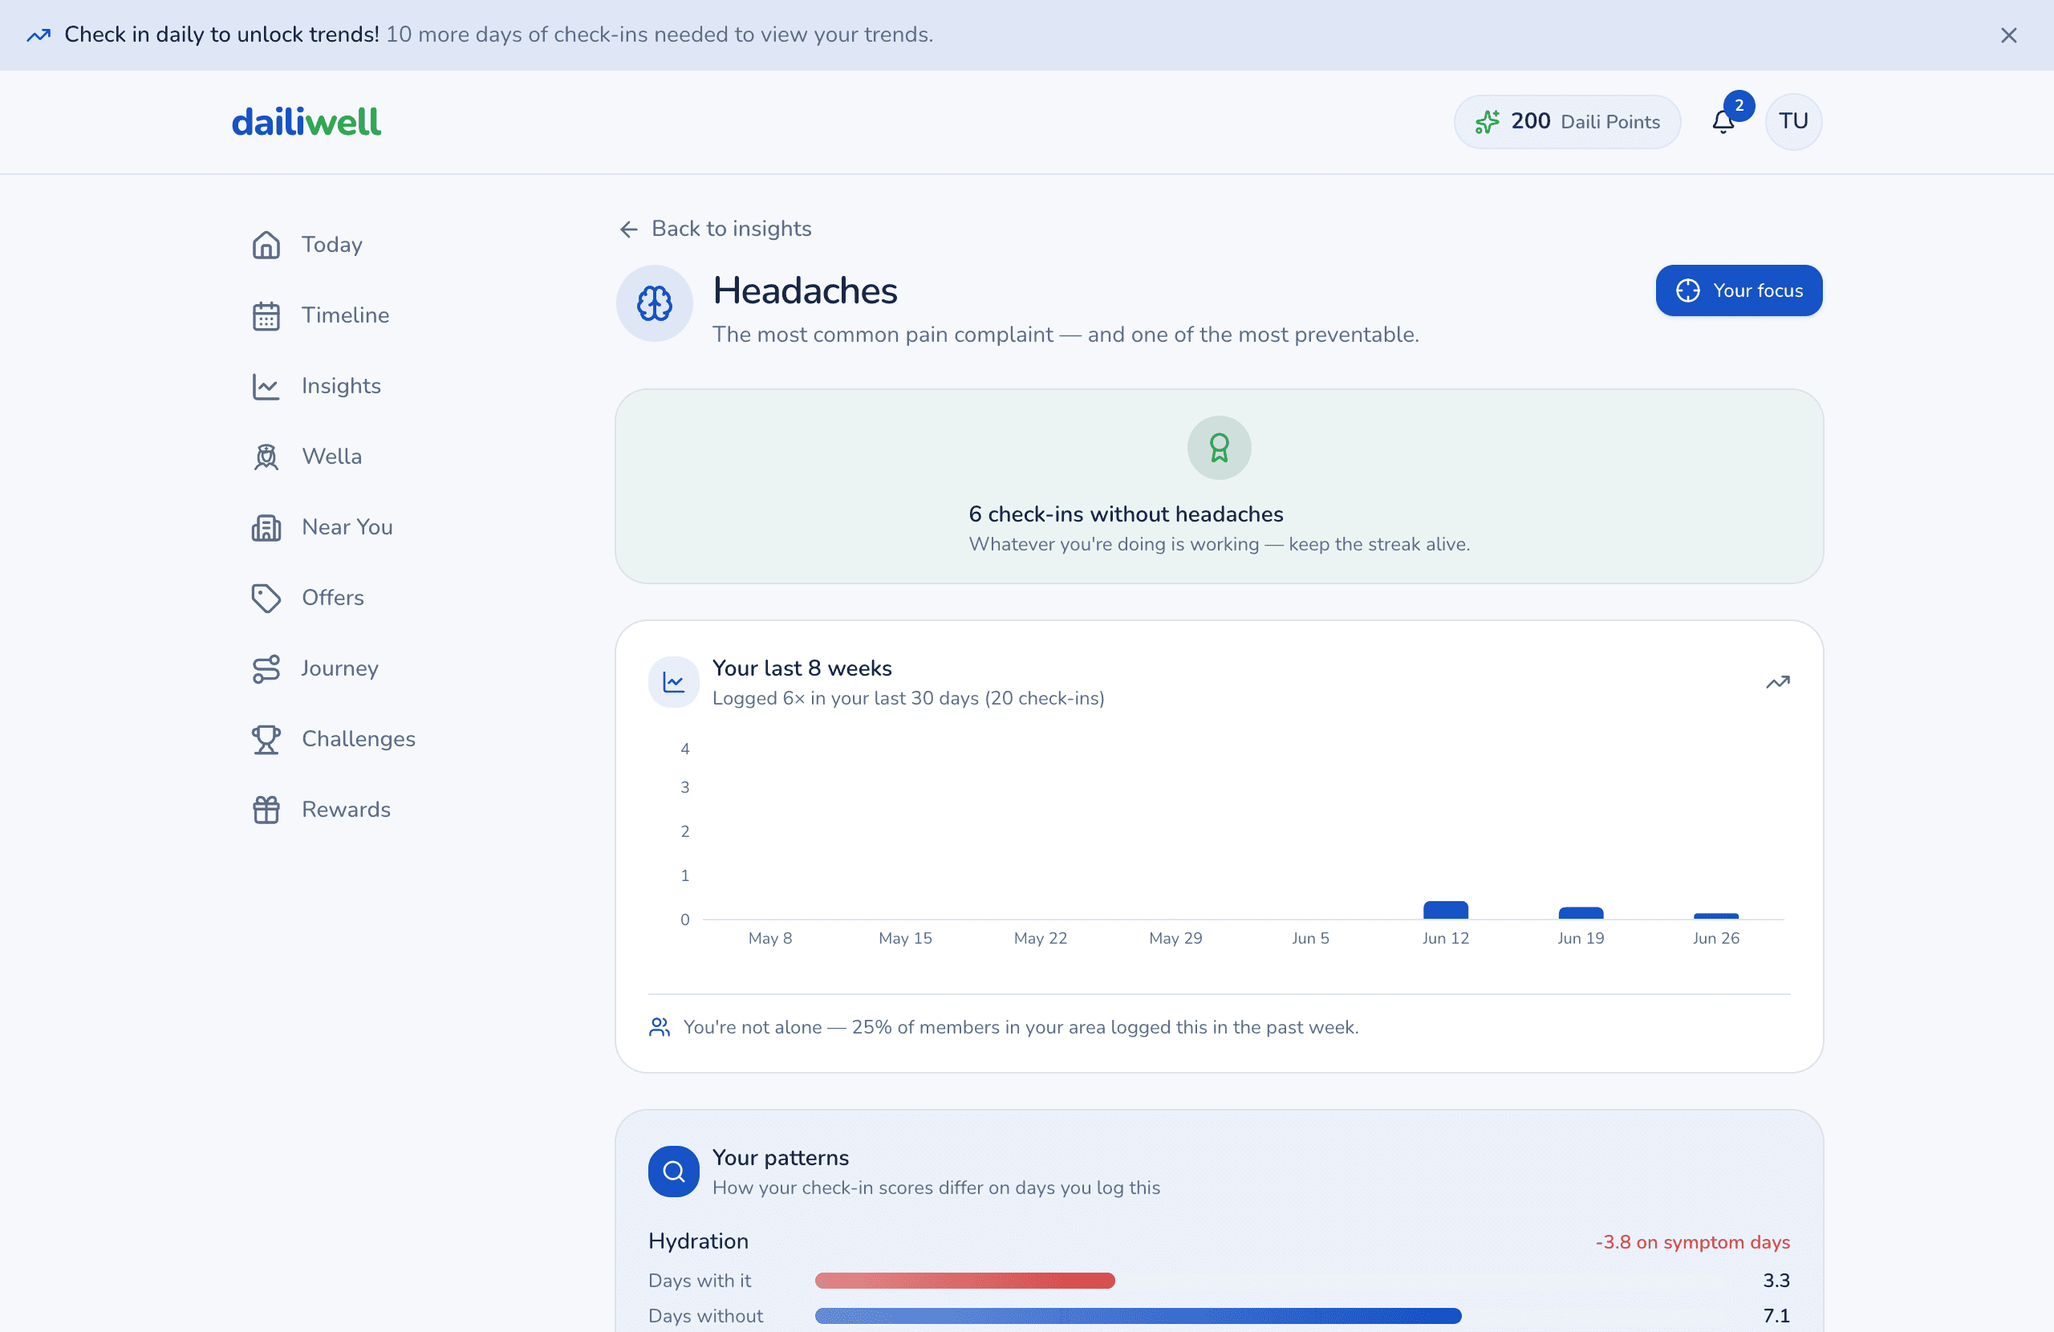Viewport: 2054px width, 1332px height.
Task: Click the trending arrow icon in the banner
Action: [39, 35]
